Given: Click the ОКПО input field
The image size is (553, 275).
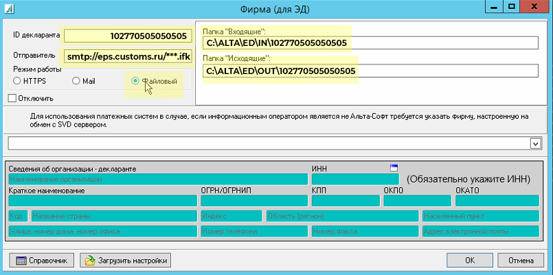Looking at the screenshot, I should click(417, 200).
